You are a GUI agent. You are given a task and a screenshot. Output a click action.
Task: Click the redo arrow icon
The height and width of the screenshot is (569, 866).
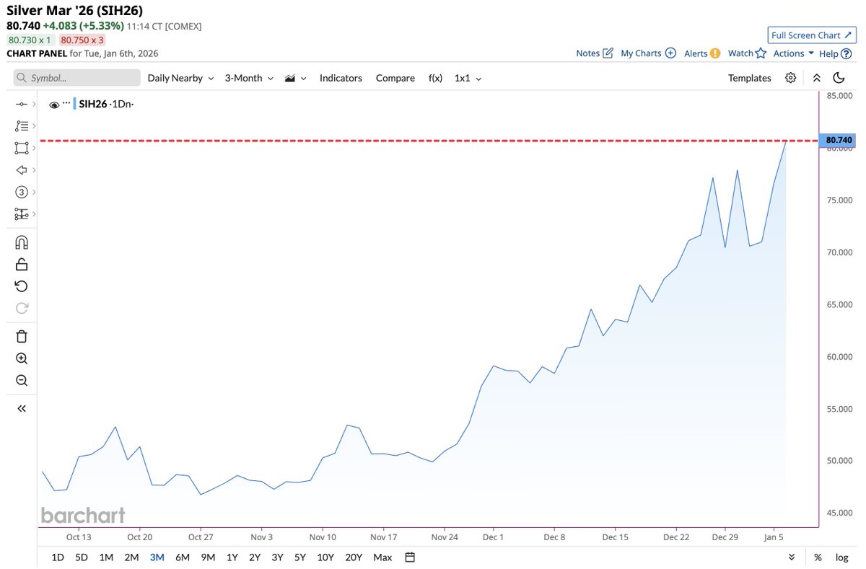(21, 308)
